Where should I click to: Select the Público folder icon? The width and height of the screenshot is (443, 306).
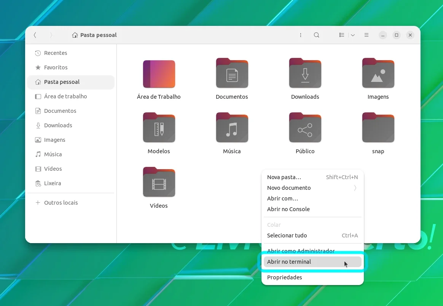click(305, 128)
